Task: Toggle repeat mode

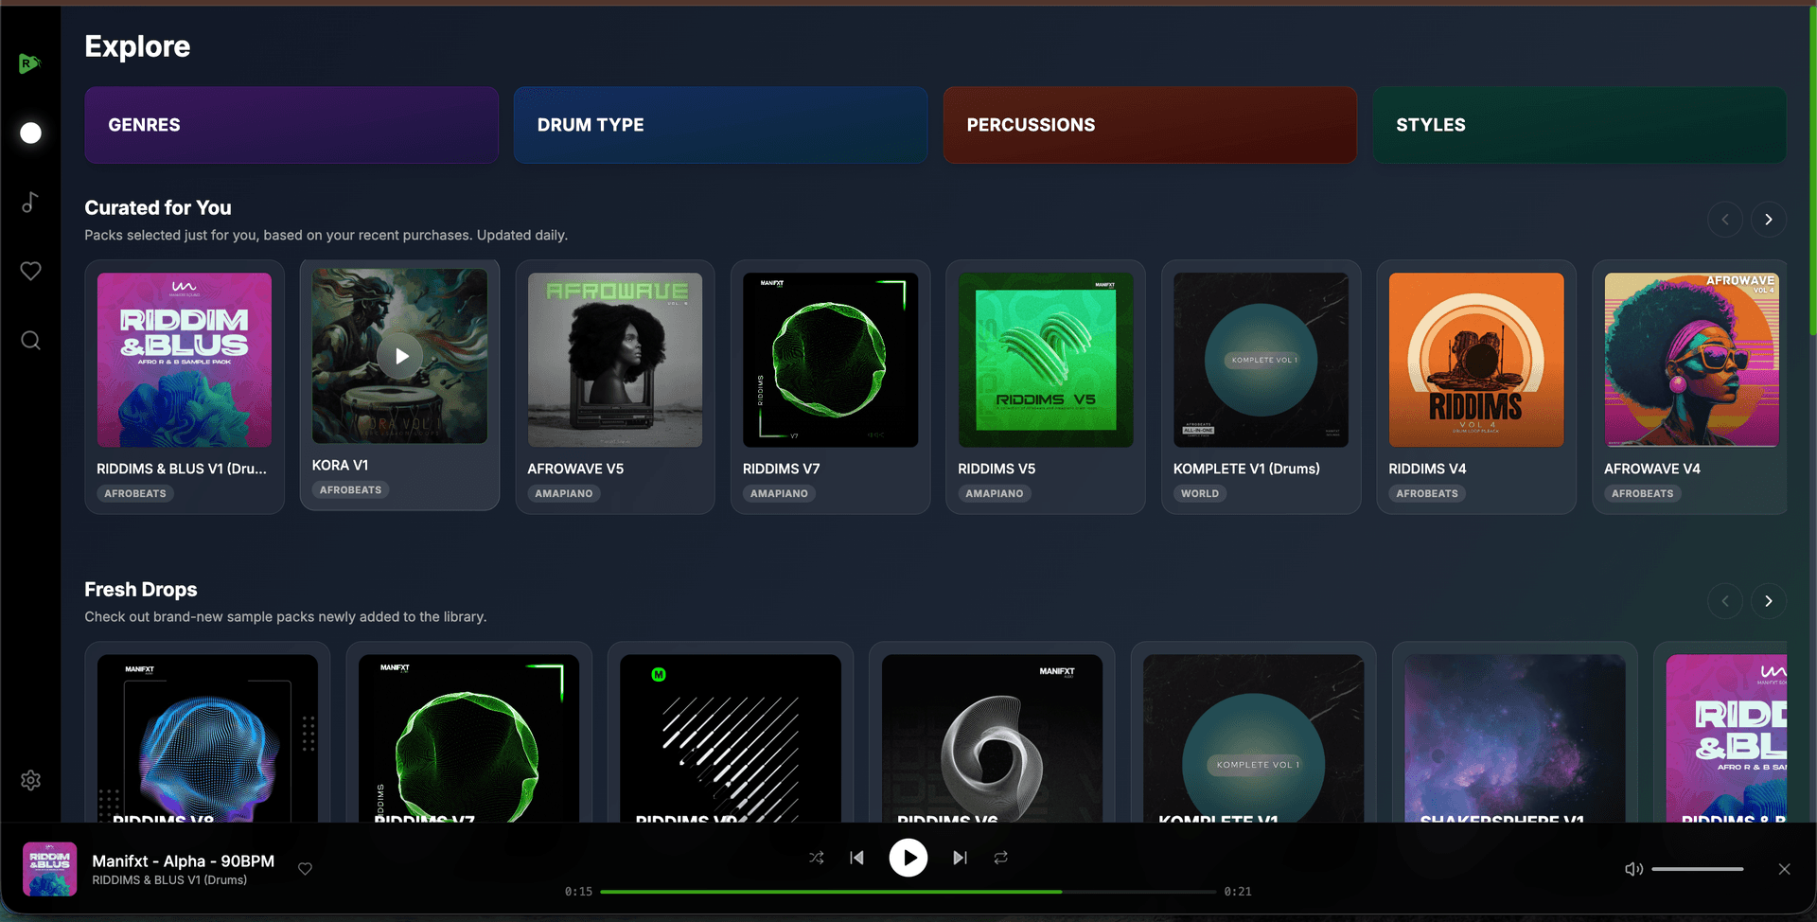Action: click(x=1000, y=858)
